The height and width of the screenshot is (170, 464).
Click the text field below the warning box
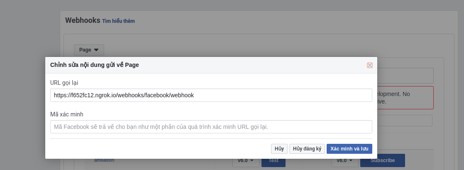pyautogui.click(x=405, y=121)
